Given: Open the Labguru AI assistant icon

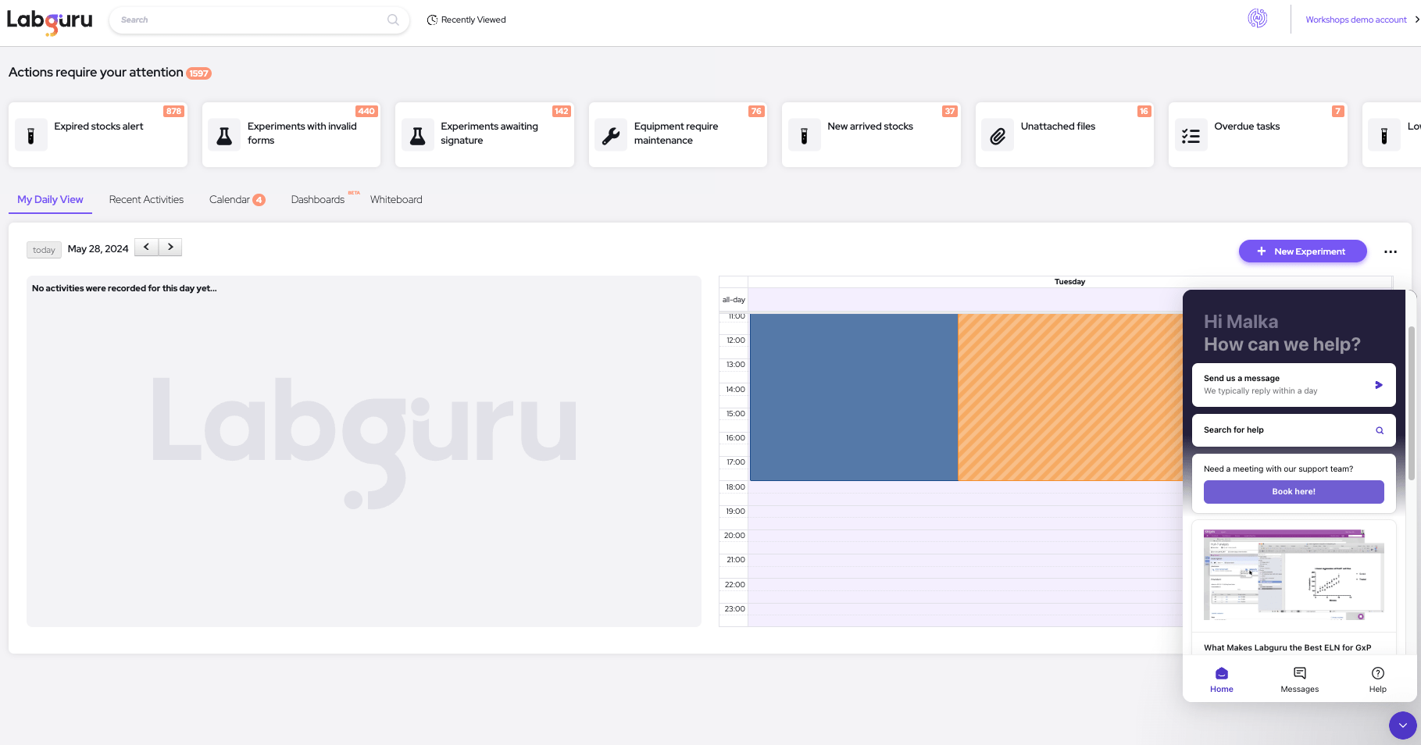Looking at the screenshot, I should click(x=1257, y=18).
